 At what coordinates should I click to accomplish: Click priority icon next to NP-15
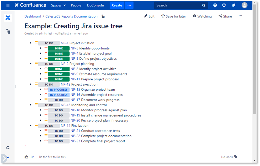pos(46,89)
